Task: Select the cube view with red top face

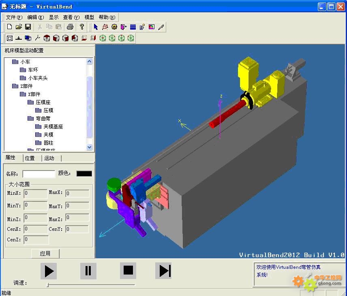Action: point(47,38)
